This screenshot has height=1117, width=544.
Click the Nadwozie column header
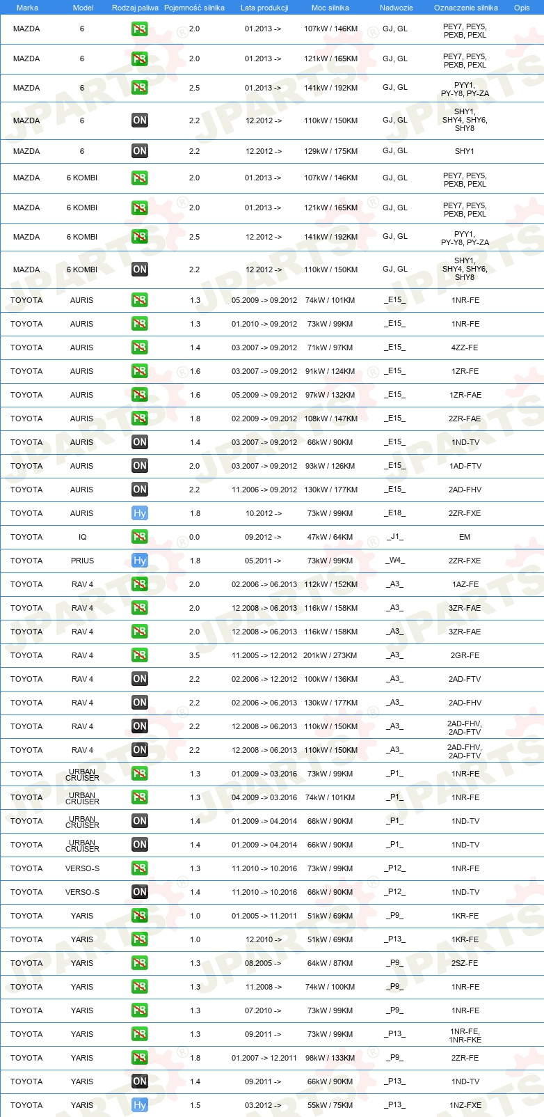pos(397,8)
